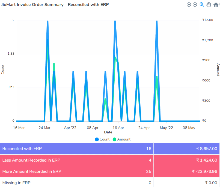
Task: Select the Less Amount Recorded in ERP row
Action: point(110,160)
